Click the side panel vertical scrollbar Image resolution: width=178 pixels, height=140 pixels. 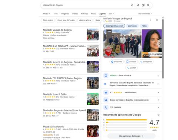point(163,49)
